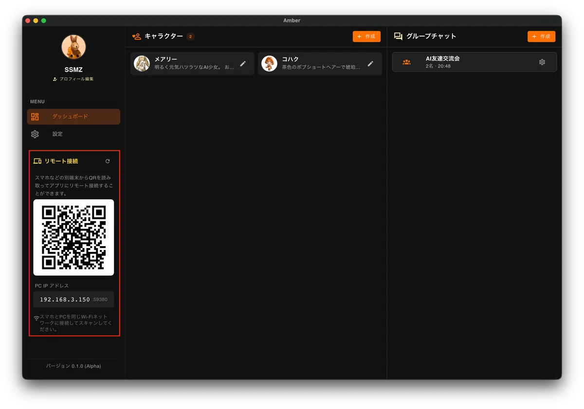Click the グループチャット chat bubbles header icon

(x=398, y=36)
